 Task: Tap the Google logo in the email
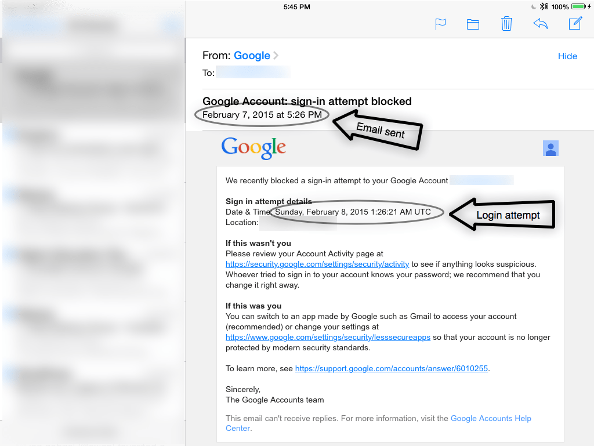[x=253, y=148]
